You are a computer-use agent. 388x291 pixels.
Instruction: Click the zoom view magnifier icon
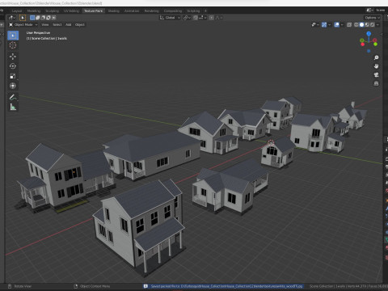click(x=377, y=57)
